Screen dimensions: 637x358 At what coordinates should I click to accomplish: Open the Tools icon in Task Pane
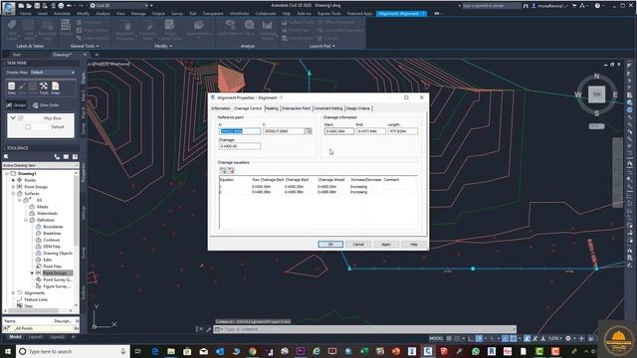pos(44,88)
